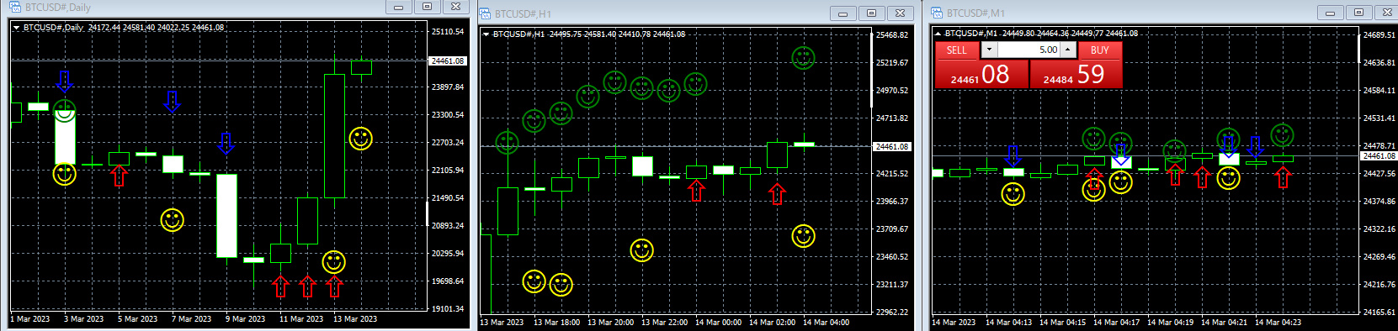Open the BTCUSD#,Daily window system icon
Viewport: 1398px width, 331px height.
(x=15, y=7)
